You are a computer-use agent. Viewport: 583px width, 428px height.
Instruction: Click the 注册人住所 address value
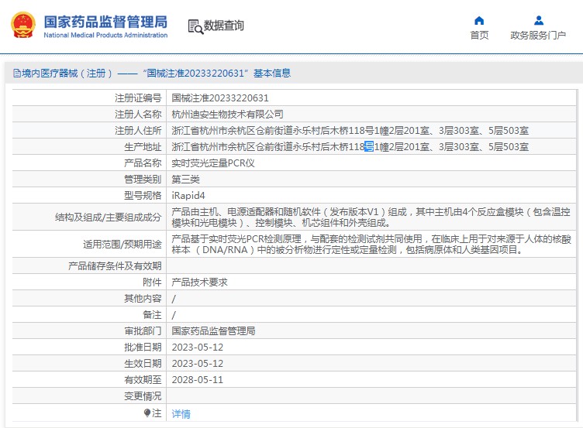(350, 131)
